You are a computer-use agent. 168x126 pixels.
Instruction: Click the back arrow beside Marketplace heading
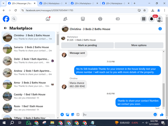5,28
